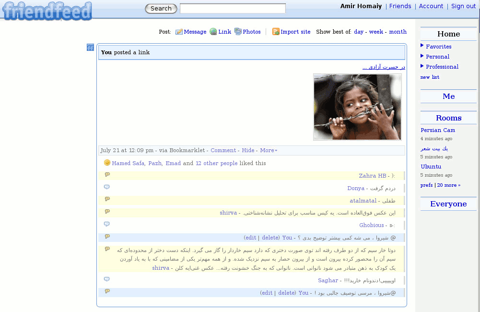Click the Search button

pos(161,9)
